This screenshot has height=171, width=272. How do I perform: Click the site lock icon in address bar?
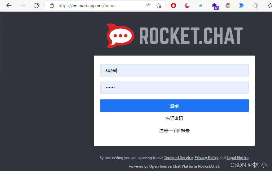click(x=52, y=6)
